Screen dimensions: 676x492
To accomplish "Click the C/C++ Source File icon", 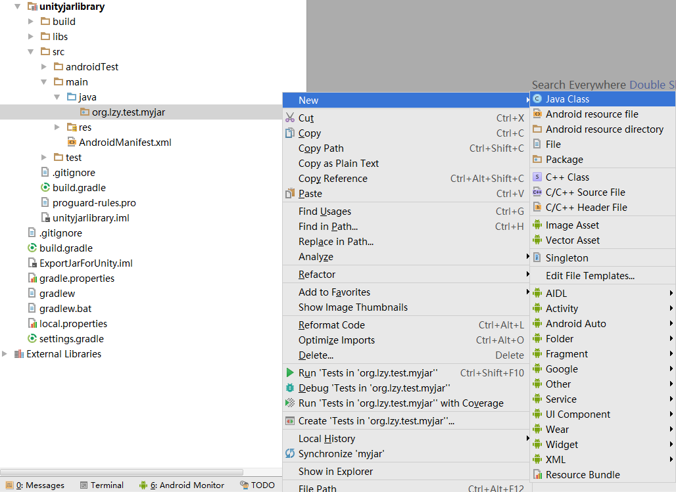I will coord(537,192).
